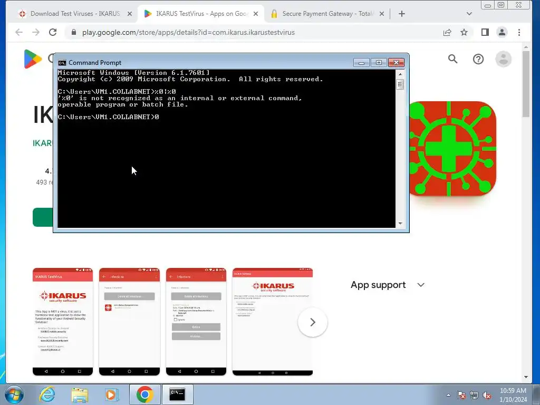This screenshot has height=405, width=540.
Task: Click Action Center flag tray icon
Action: click(461, 396)
